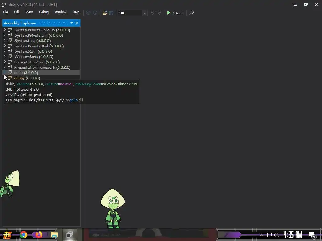The height and width of the screenshot is (241, 322).
Task: Open Firefox from taskbar
Action: tap(39, 234)
